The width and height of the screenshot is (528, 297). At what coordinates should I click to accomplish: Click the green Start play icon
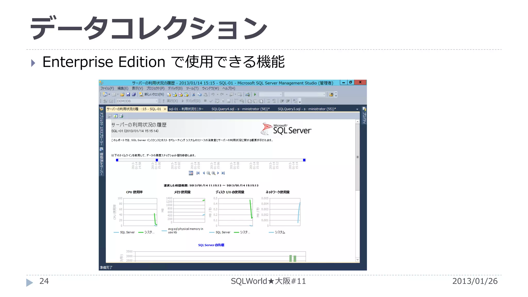(255, 95)
